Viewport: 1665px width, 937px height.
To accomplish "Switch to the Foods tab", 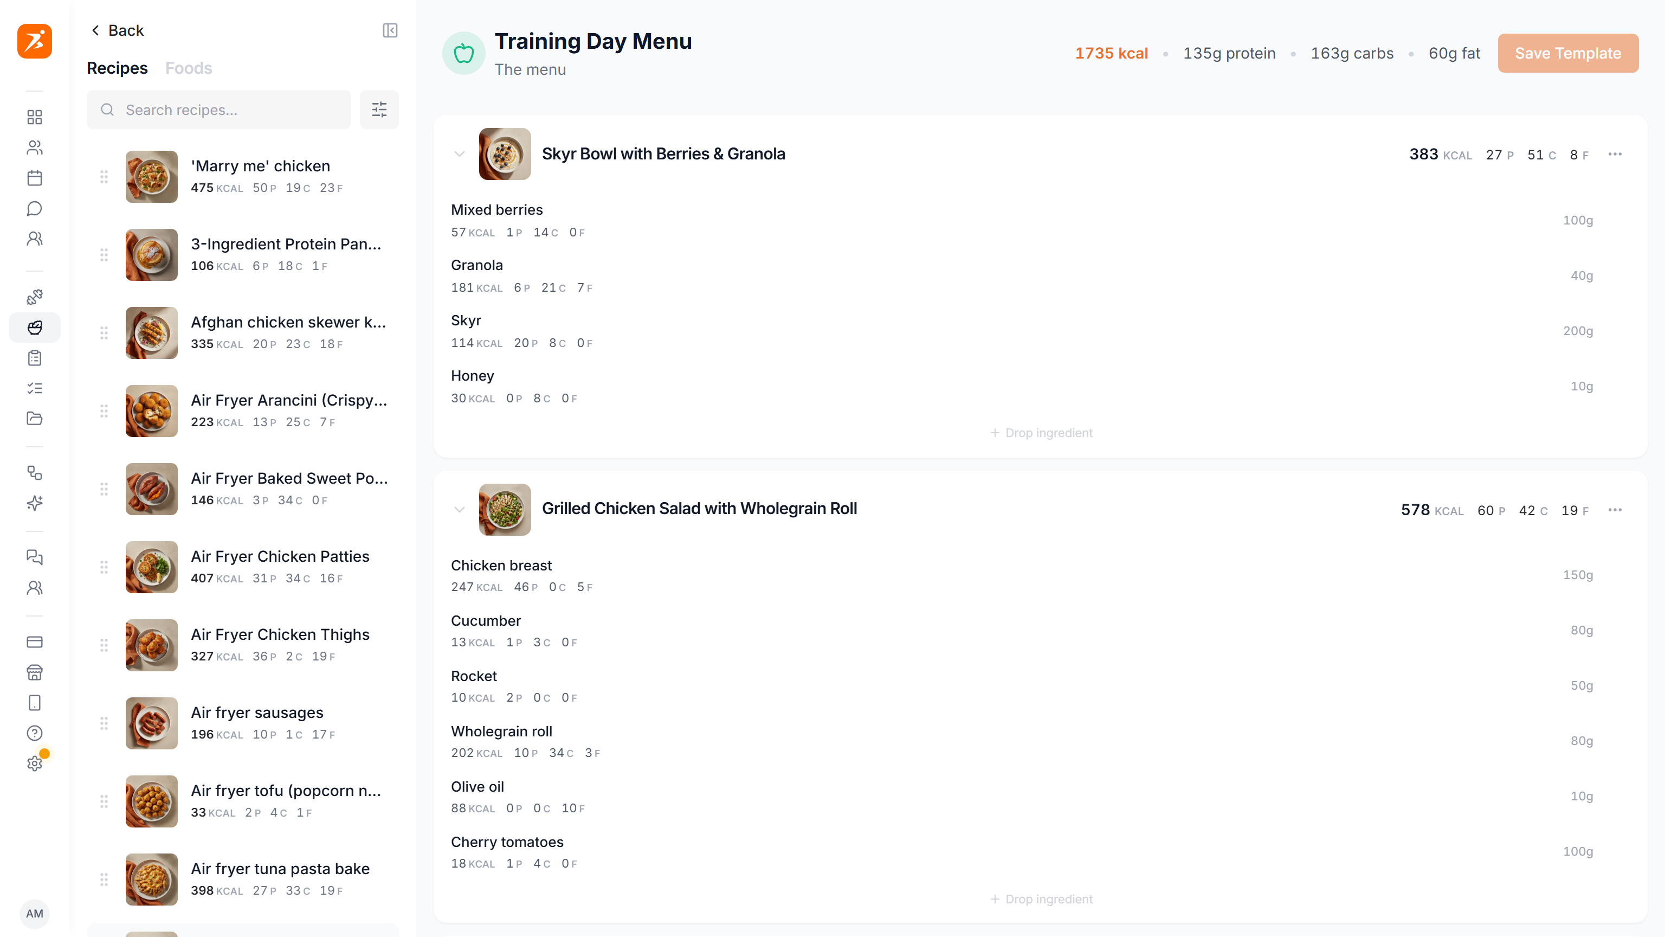I will tap(189, 68).
